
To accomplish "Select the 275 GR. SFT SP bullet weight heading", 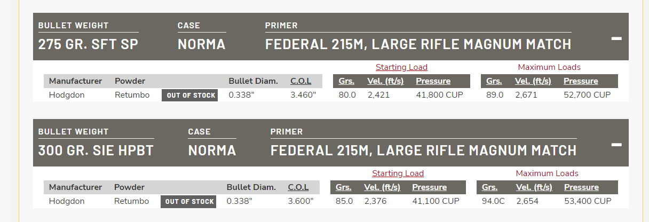I will point(88,44).
